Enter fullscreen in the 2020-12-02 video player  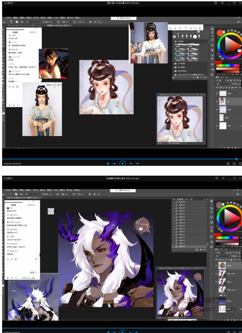(240, 164)
